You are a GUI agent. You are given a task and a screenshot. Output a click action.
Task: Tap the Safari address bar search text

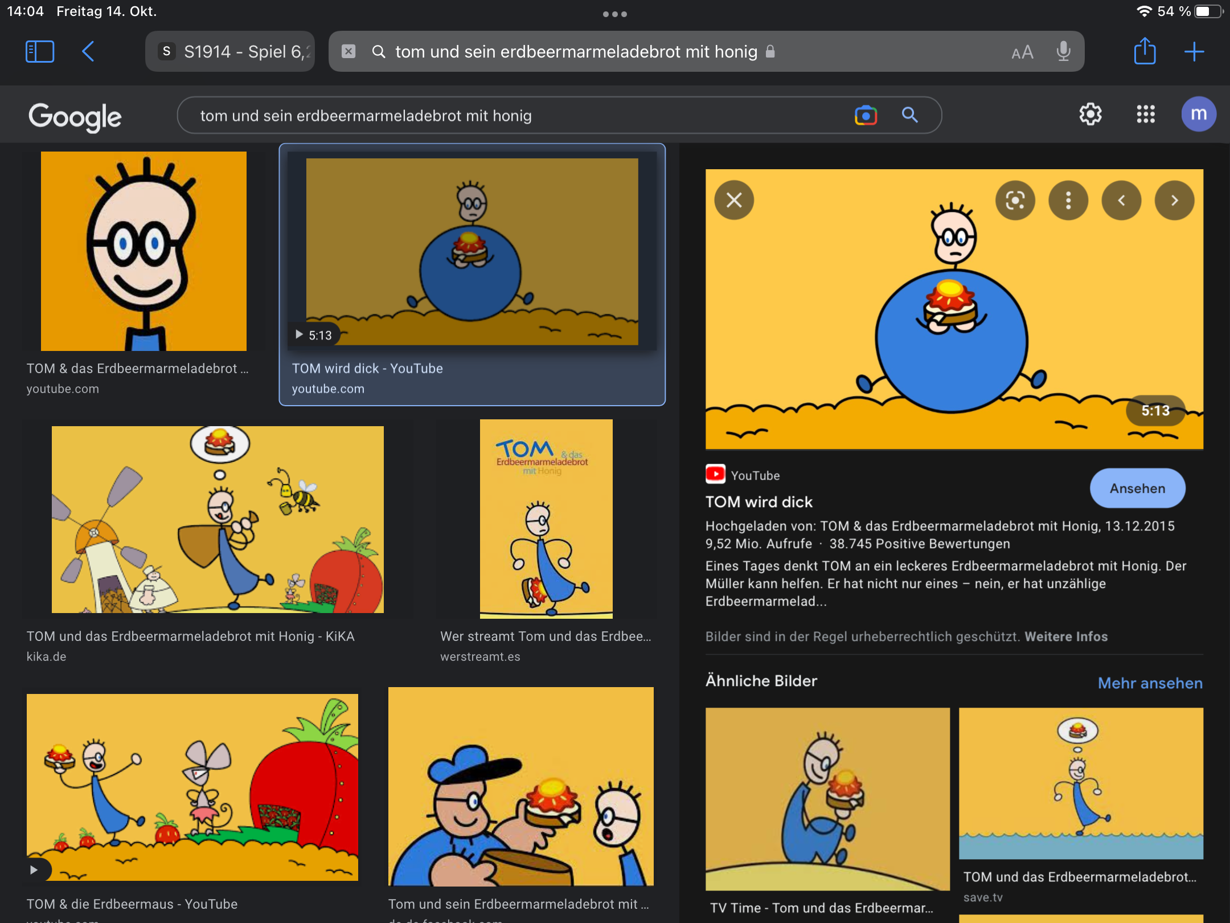(x=576, y=52)
